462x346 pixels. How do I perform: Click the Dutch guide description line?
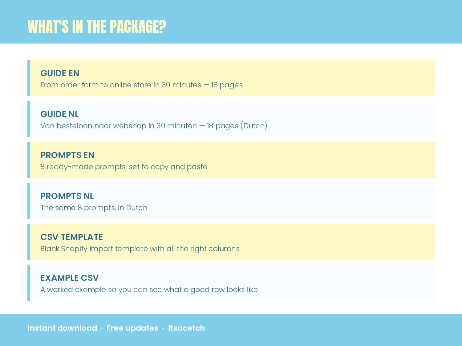click(x=154, y=126)
